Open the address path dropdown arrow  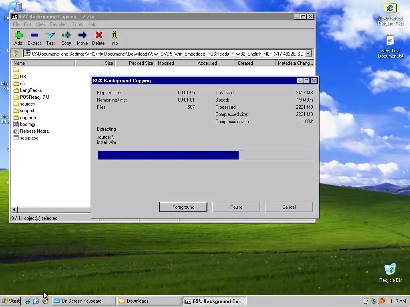(309, 54)
